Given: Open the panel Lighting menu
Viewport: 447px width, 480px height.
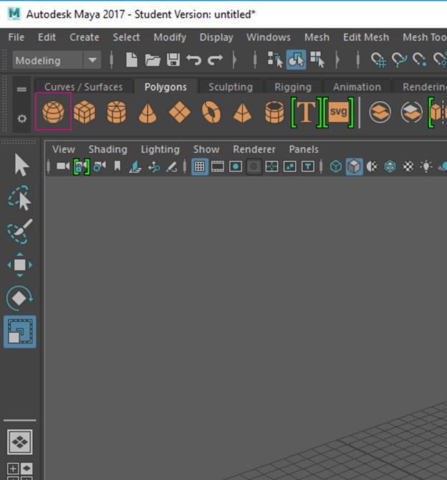Looking at the screenshot, I should pos(160,149).
